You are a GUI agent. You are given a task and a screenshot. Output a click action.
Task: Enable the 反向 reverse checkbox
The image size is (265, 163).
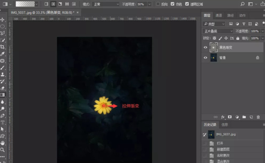click(158, 4)
